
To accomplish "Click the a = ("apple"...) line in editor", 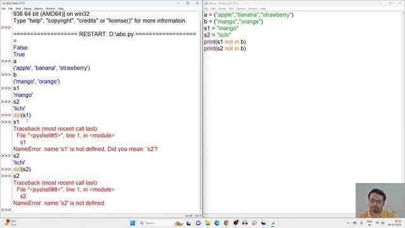I will click(x=249, y=15).
